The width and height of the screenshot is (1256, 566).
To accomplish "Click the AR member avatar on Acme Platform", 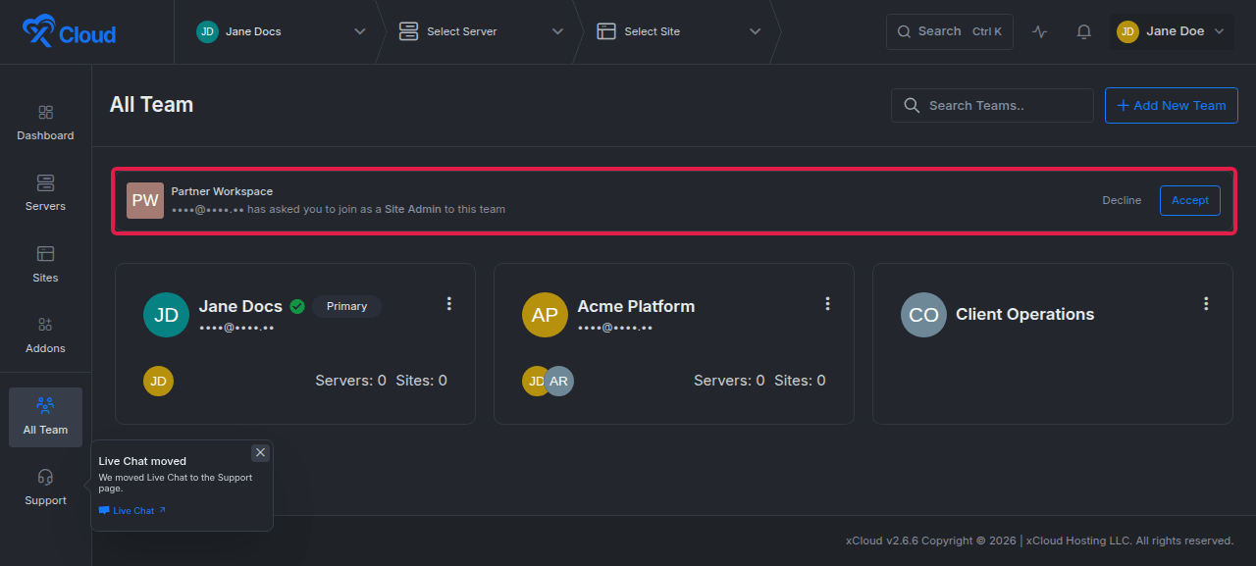I will [559, 381].
